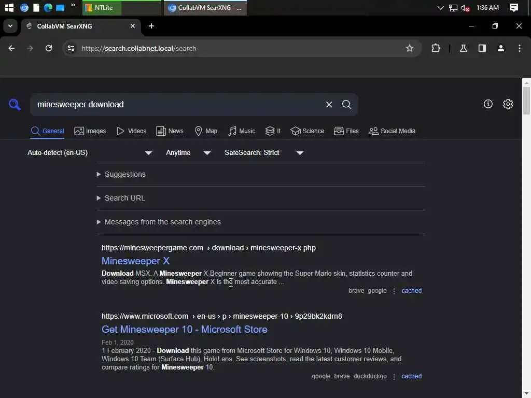Click the muted volume tray icon
The width and height of the screenshot is (531, 398).
click(465, 8)
